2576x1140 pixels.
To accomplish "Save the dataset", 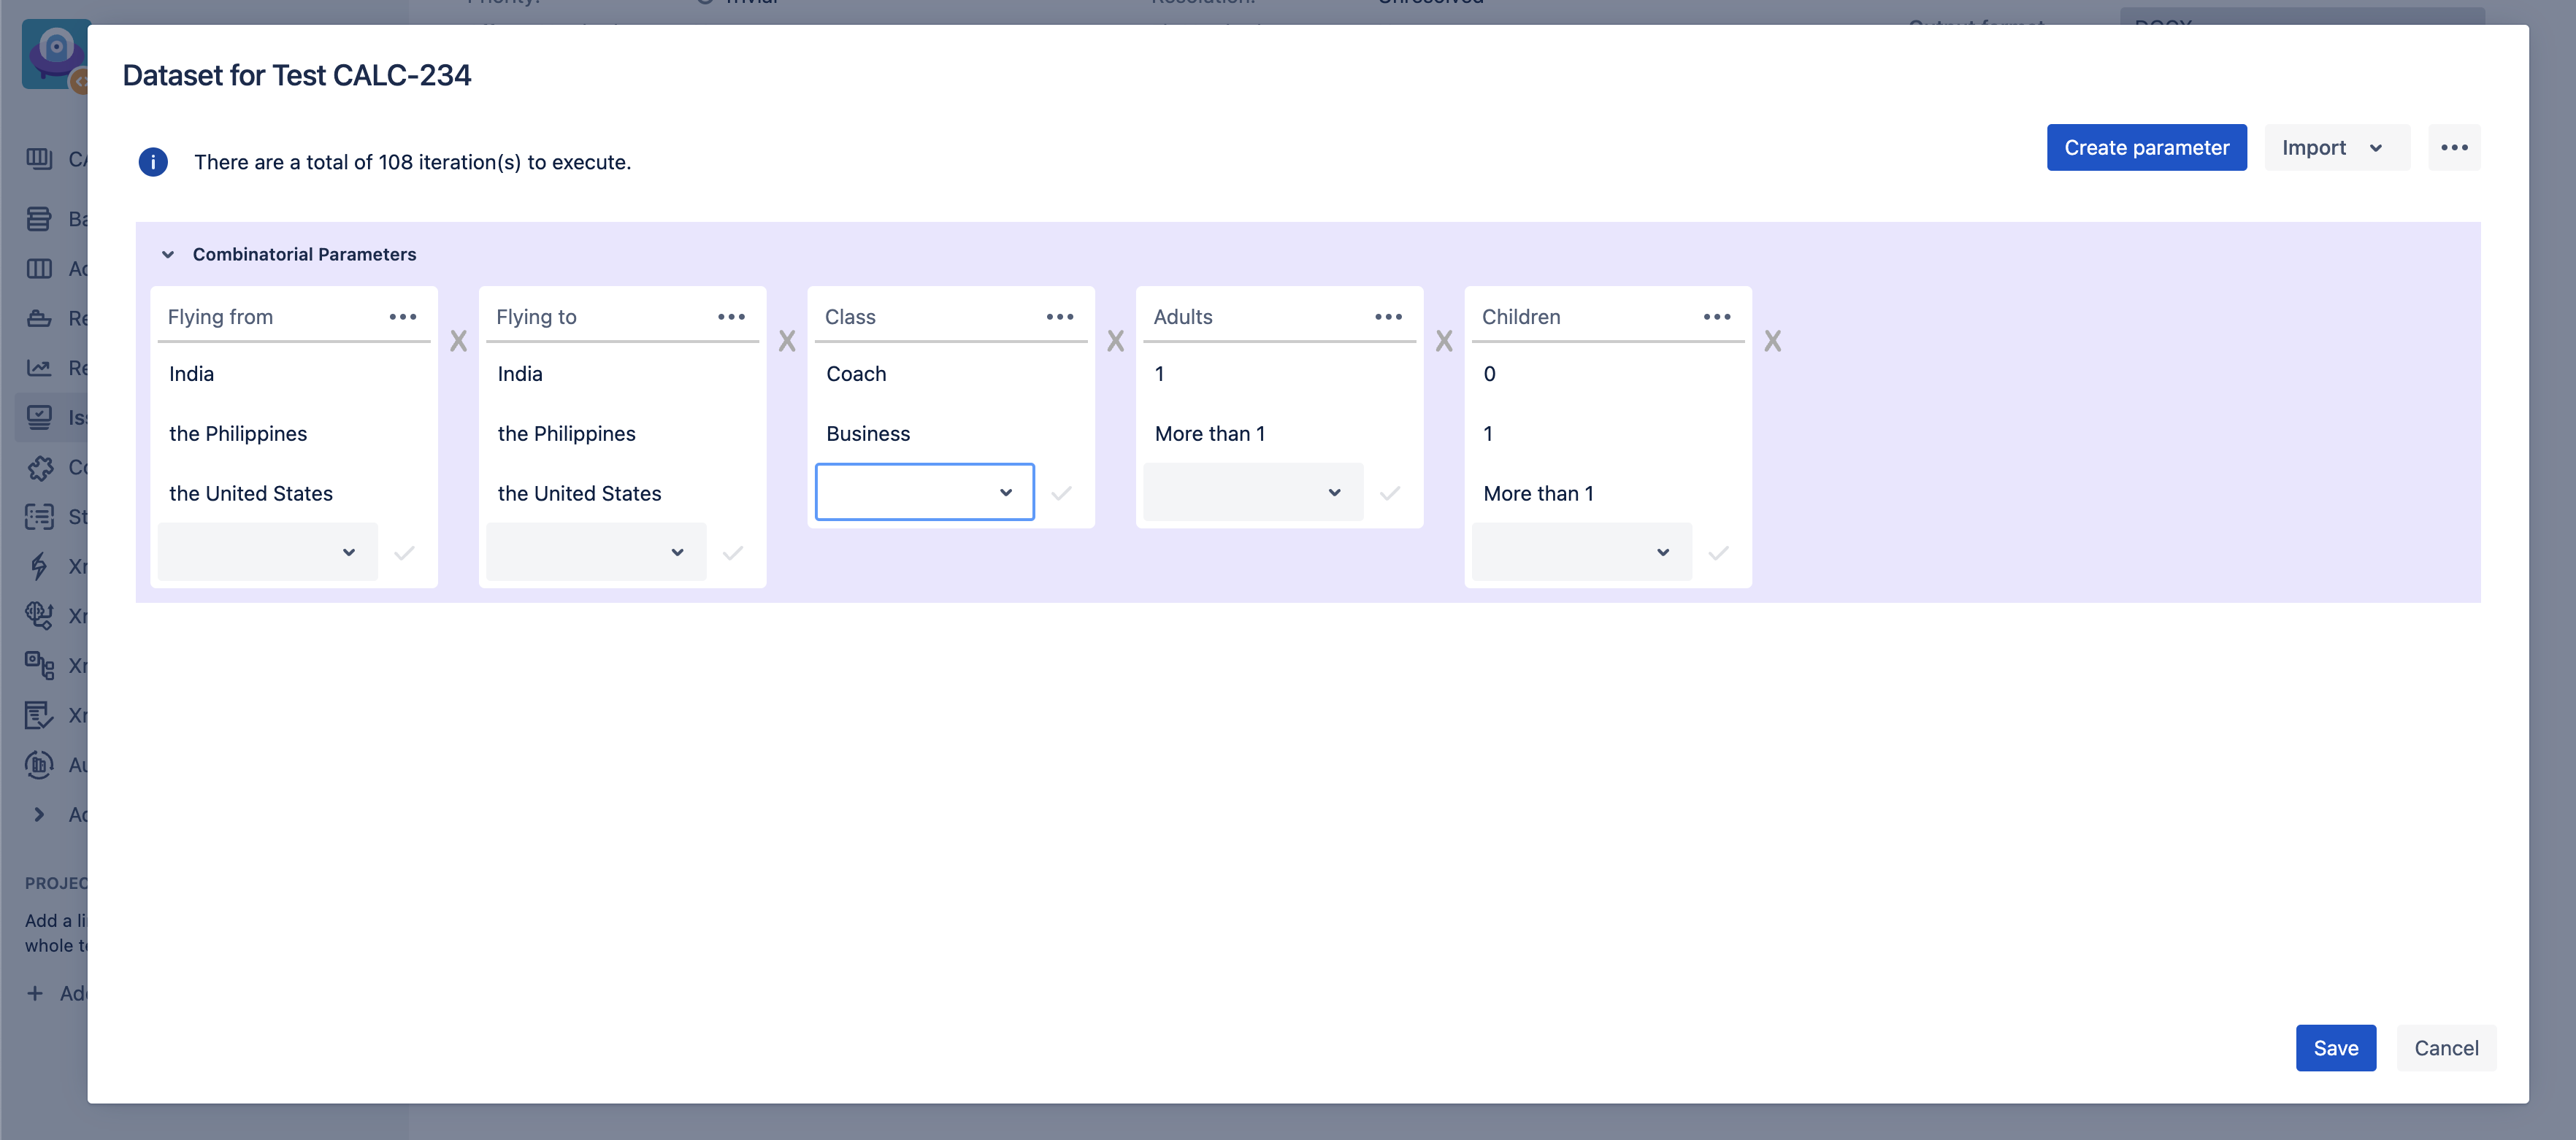I will pos(2335,1048).
